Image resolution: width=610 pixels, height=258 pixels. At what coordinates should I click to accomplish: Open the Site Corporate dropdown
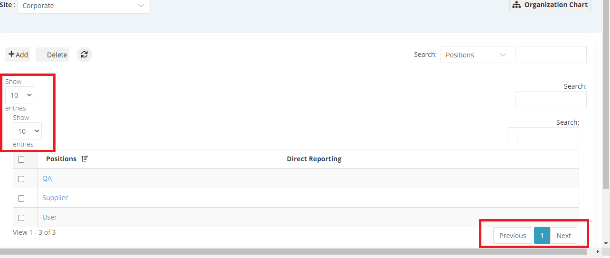click(x=84, y=6)
